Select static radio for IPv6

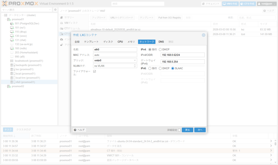tap(150, 68)
